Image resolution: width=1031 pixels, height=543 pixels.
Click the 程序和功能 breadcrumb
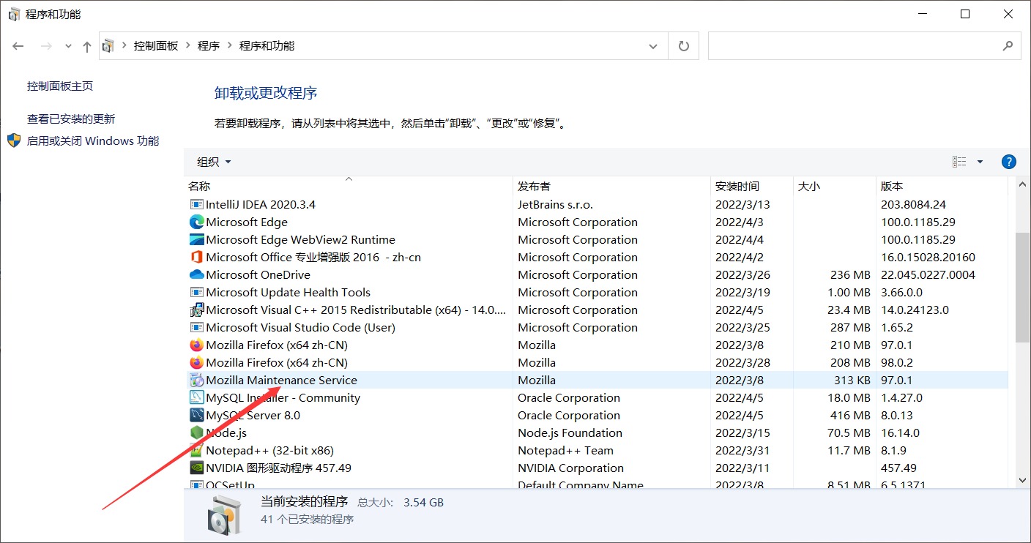pos(267,46)
